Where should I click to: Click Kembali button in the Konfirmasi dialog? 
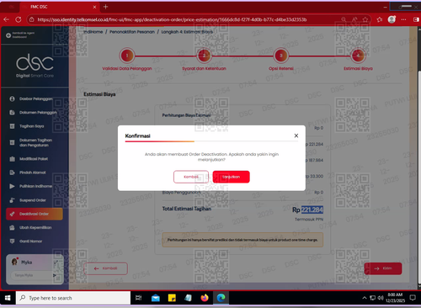(x=191, y=177)
